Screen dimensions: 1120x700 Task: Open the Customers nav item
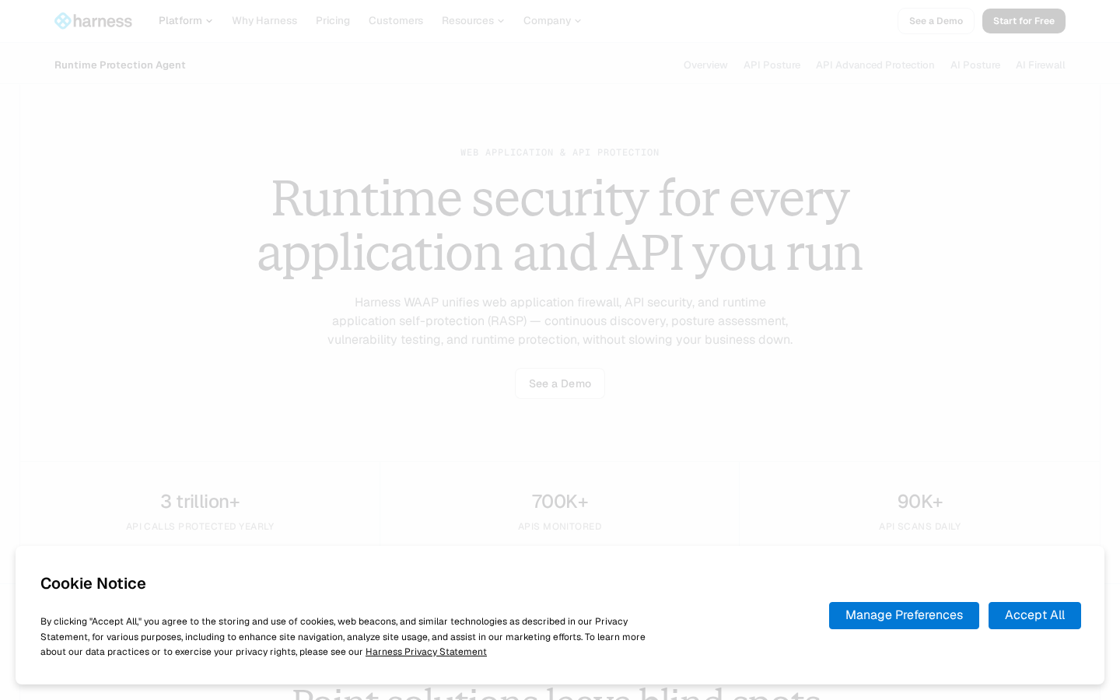click(396, 21)
